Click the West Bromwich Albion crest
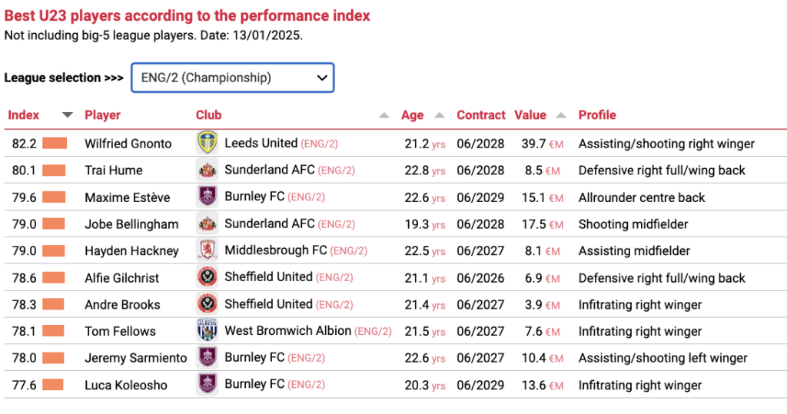Screen dimensions: 787x414 (208, 331)
